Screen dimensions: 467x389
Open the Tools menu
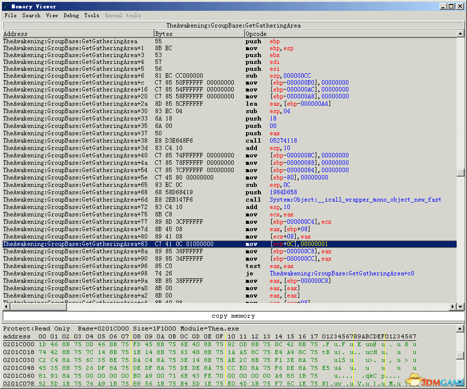pyautogui.click(x=92, y=15)
